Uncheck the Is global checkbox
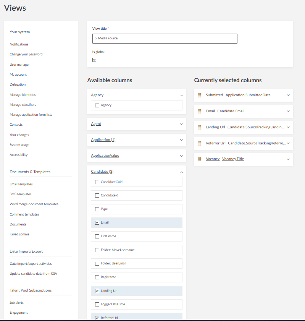Image resolution: width=305 pixels, height=321 pixels. 94,60
